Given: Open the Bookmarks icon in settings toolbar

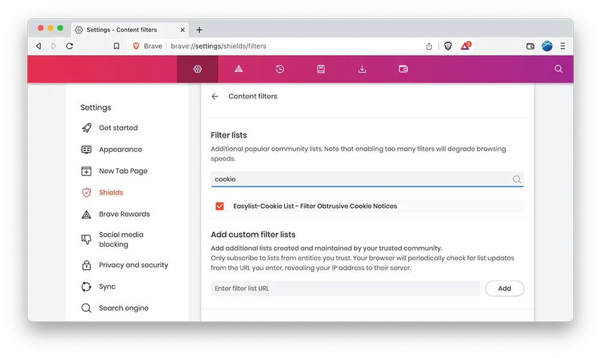Looking at the screenshot, I should pos(321,69).
